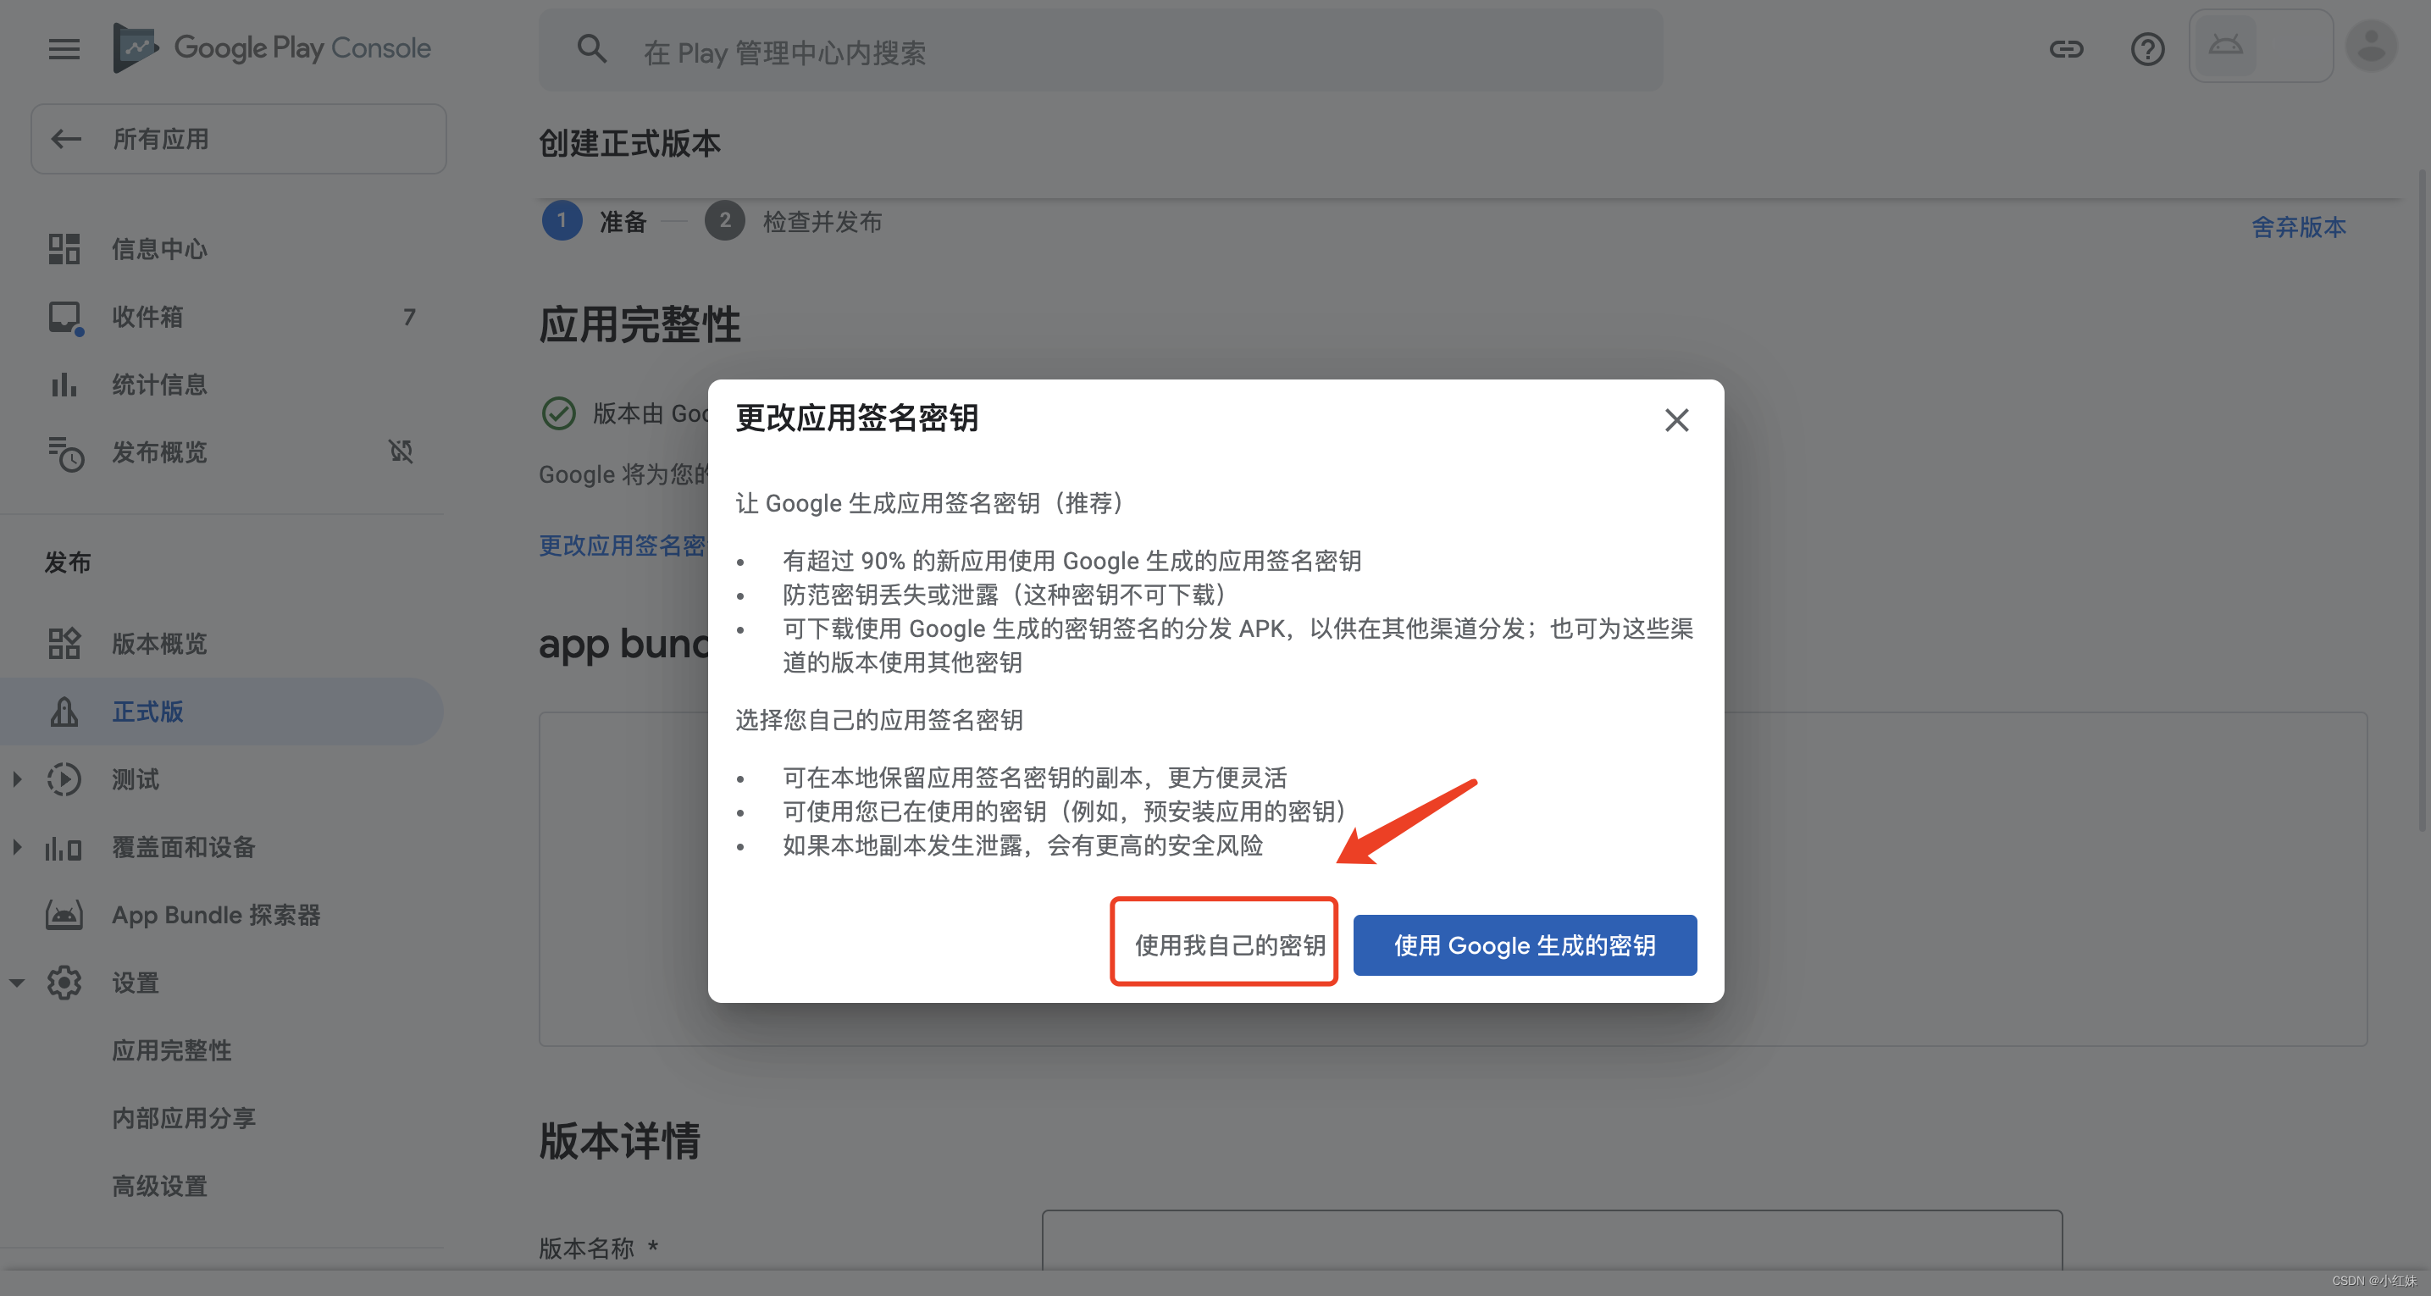The width and height of the screenshot is (2431, 1296).
Task: Click 使用 Google 生成的密钥 button
Action: tap(1526, 945)
